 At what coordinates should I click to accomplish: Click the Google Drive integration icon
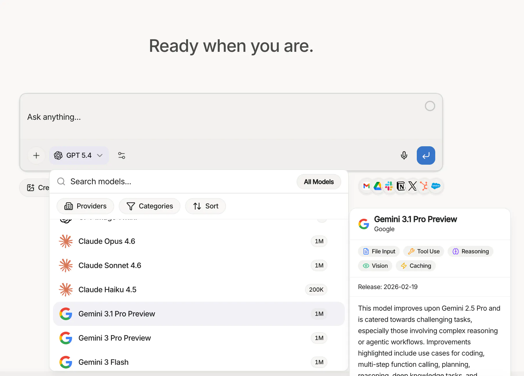tap(378, 186)
